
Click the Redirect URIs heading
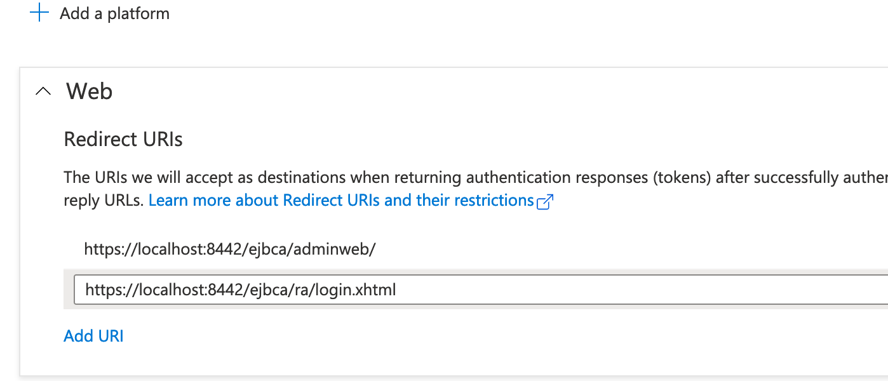click(x=123, y=140)
